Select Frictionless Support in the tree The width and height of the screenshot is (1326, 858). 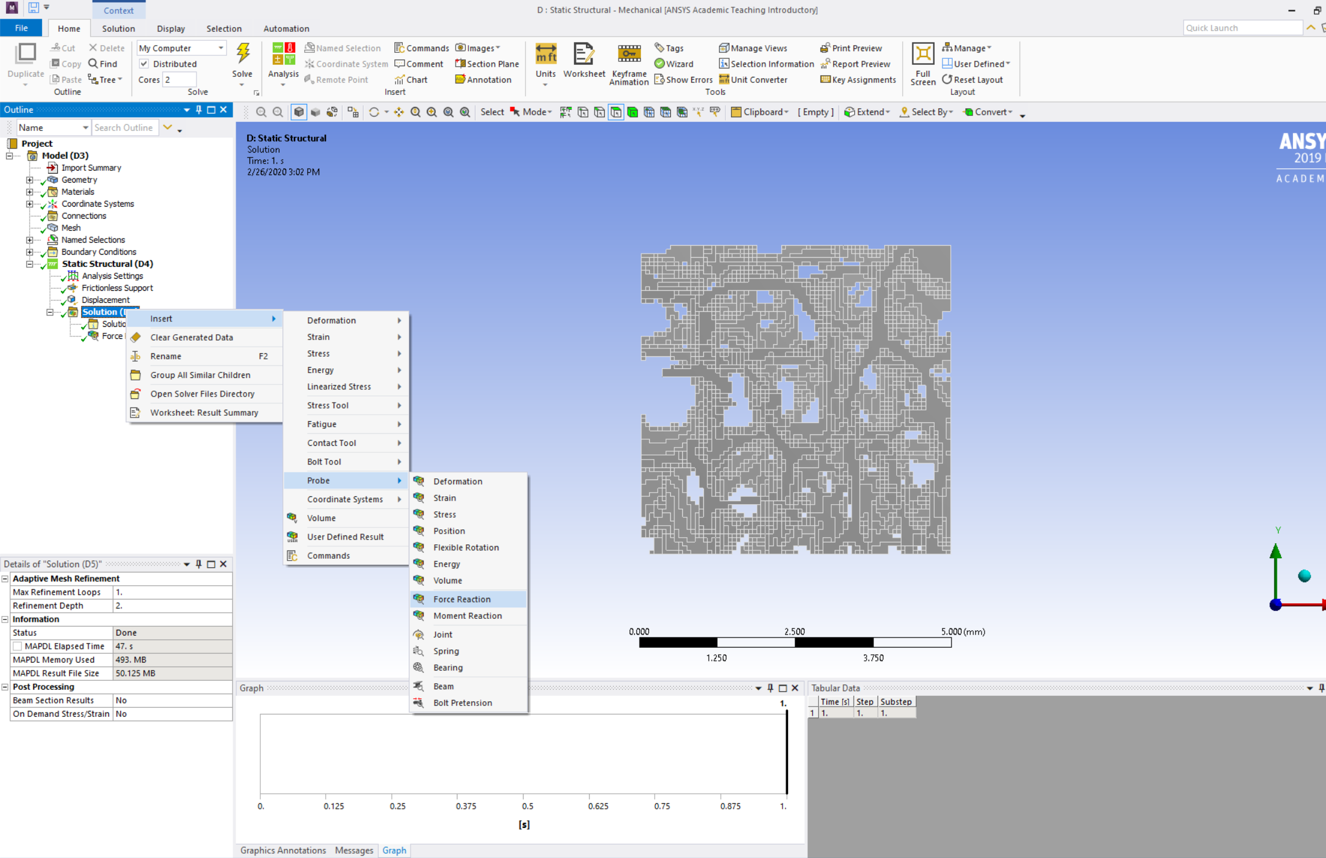coord(117,288)
